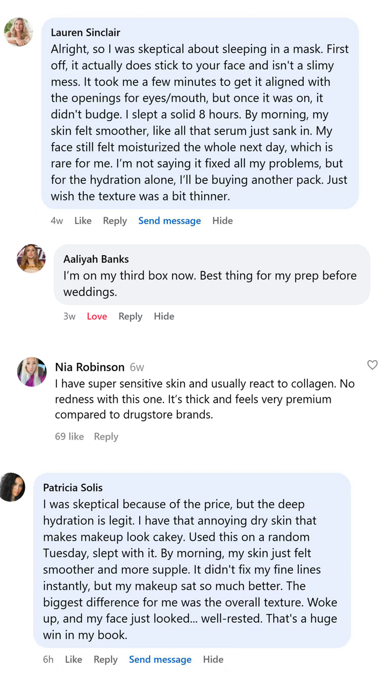Reply to Lauren Sinclair's comment
This screenshot has height=689, width=387.
115,221
